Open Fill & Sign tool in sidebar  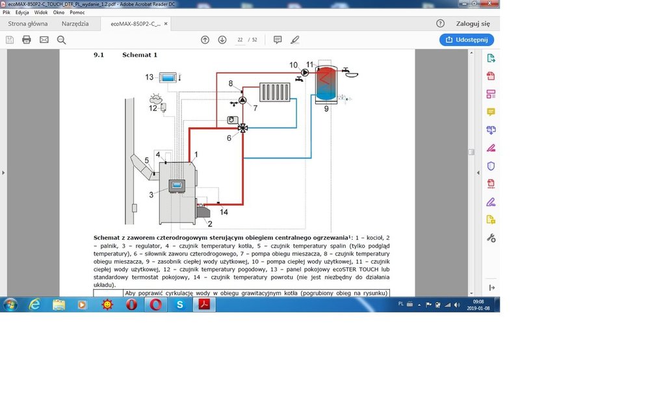coord(491,147)
